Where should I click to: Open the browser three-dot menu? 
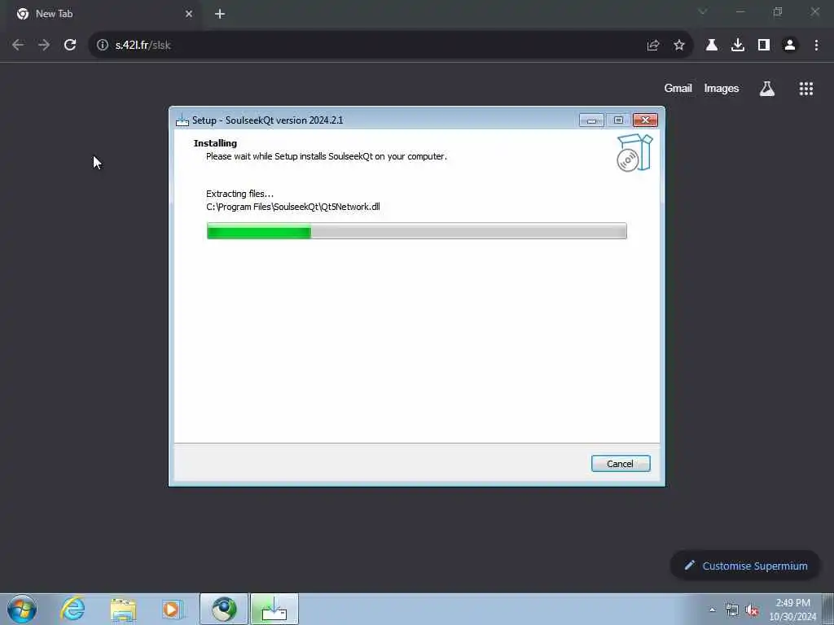pos(816,46)
